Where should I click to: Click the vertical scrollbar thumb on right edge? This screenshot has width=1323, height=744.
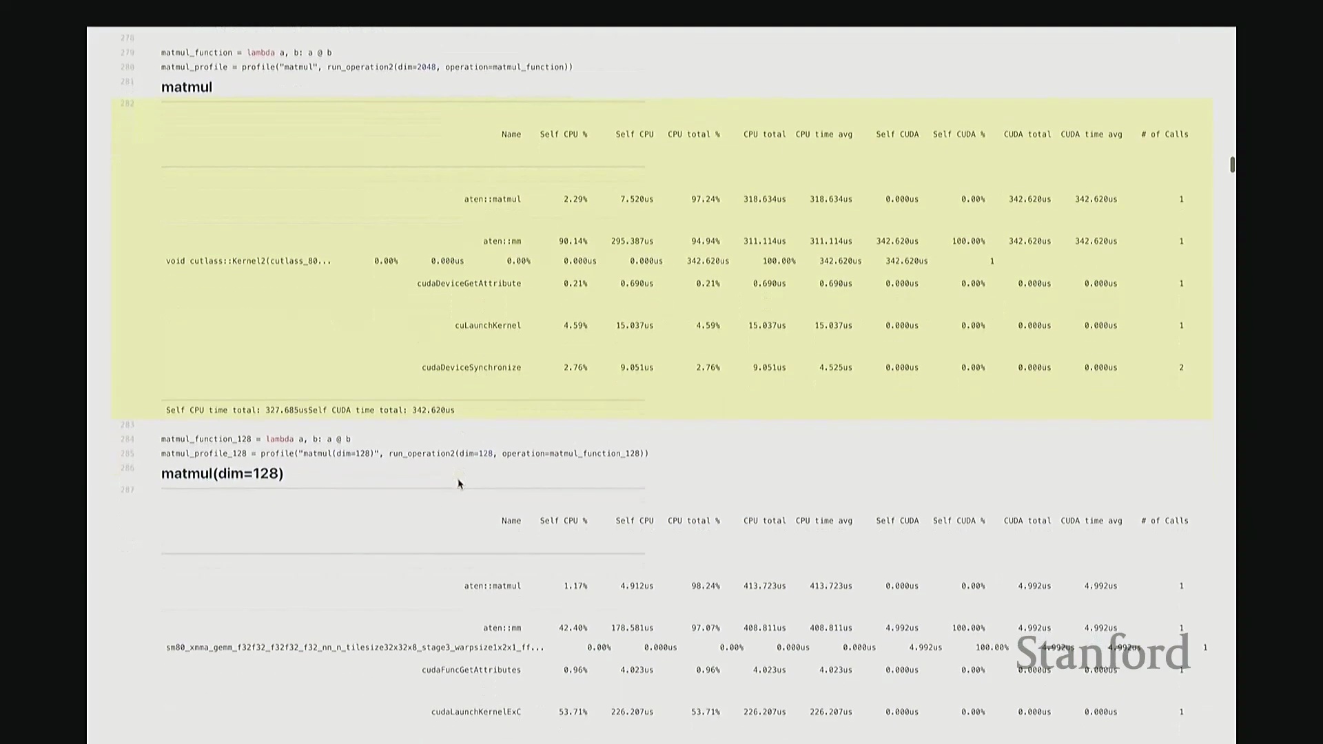pos(1232,164)
